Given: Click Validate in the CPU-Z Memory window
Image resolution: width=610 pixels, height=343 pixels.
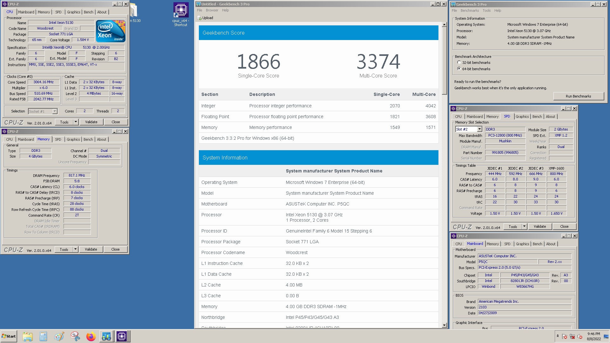Looking at the screenshot, I should 91,249.
